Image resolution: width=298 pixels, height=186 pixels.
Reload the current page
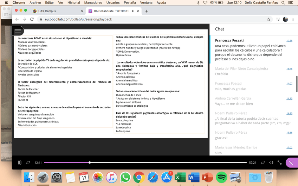pos(33,19)
